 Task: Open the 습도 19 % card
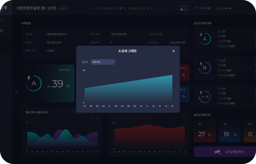tap(229, 131)
